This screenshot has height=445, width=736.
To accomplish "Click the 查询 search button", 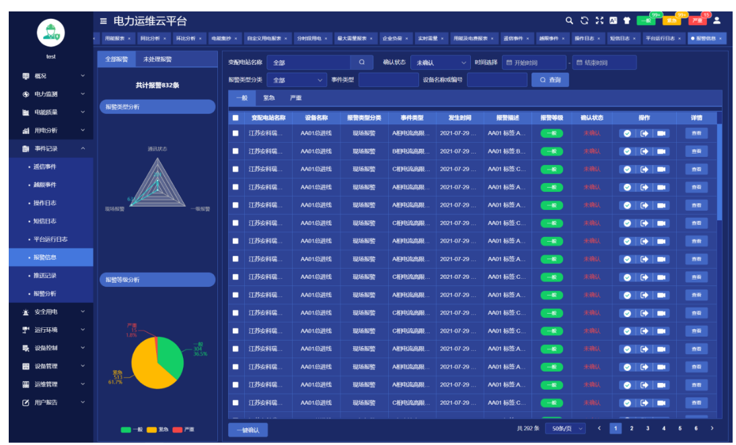I will tap(550, 80).
